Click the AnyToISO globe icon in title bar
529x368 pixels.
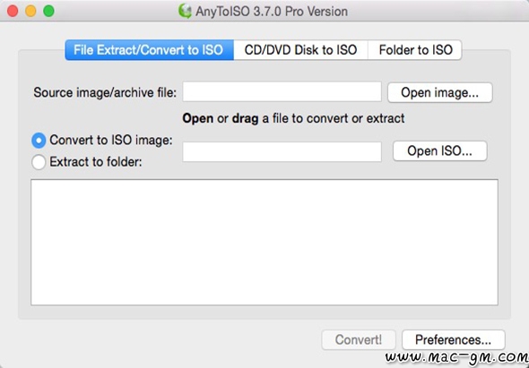click(x=185, y=11)
